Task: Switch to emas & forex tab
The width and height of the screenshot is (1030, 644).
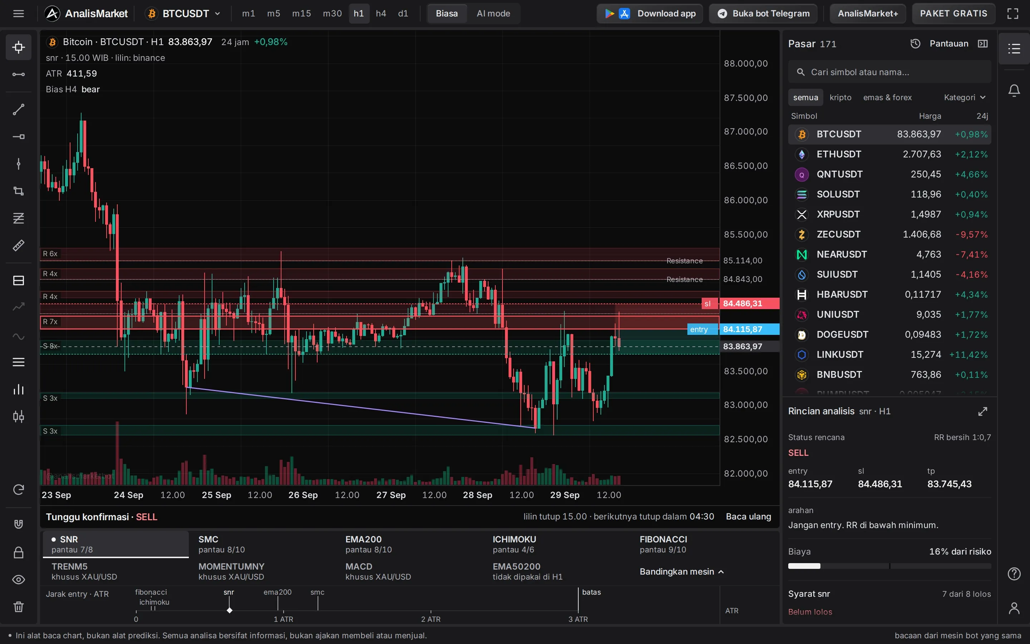Action: coord(887,98)
